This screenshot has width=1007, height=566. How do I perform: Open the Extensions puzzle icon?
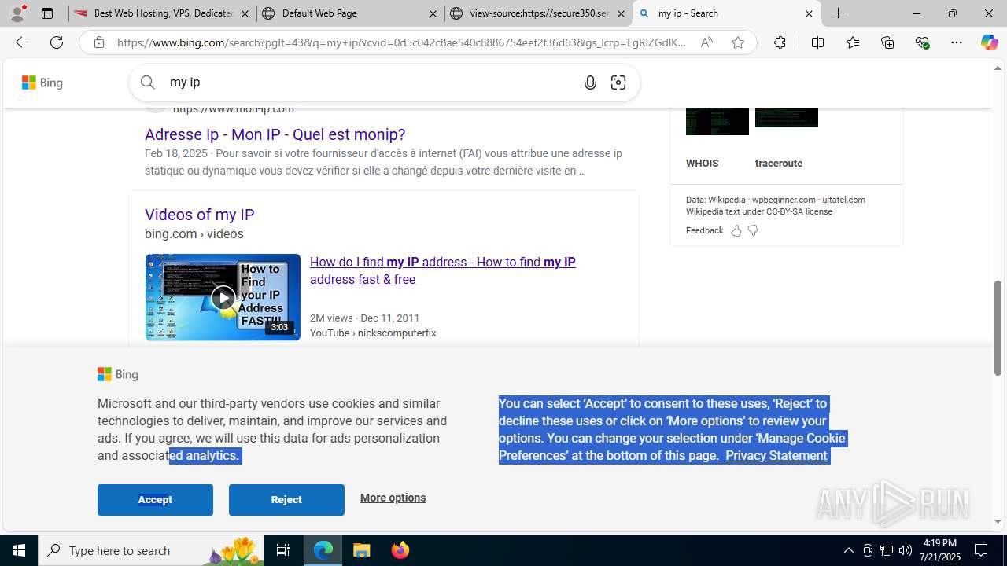(780, 42)
